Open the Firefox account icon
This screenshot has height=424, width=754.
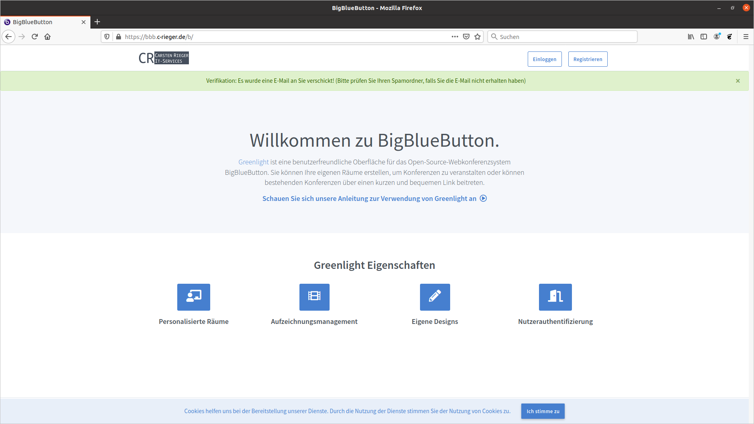[717, 37]
